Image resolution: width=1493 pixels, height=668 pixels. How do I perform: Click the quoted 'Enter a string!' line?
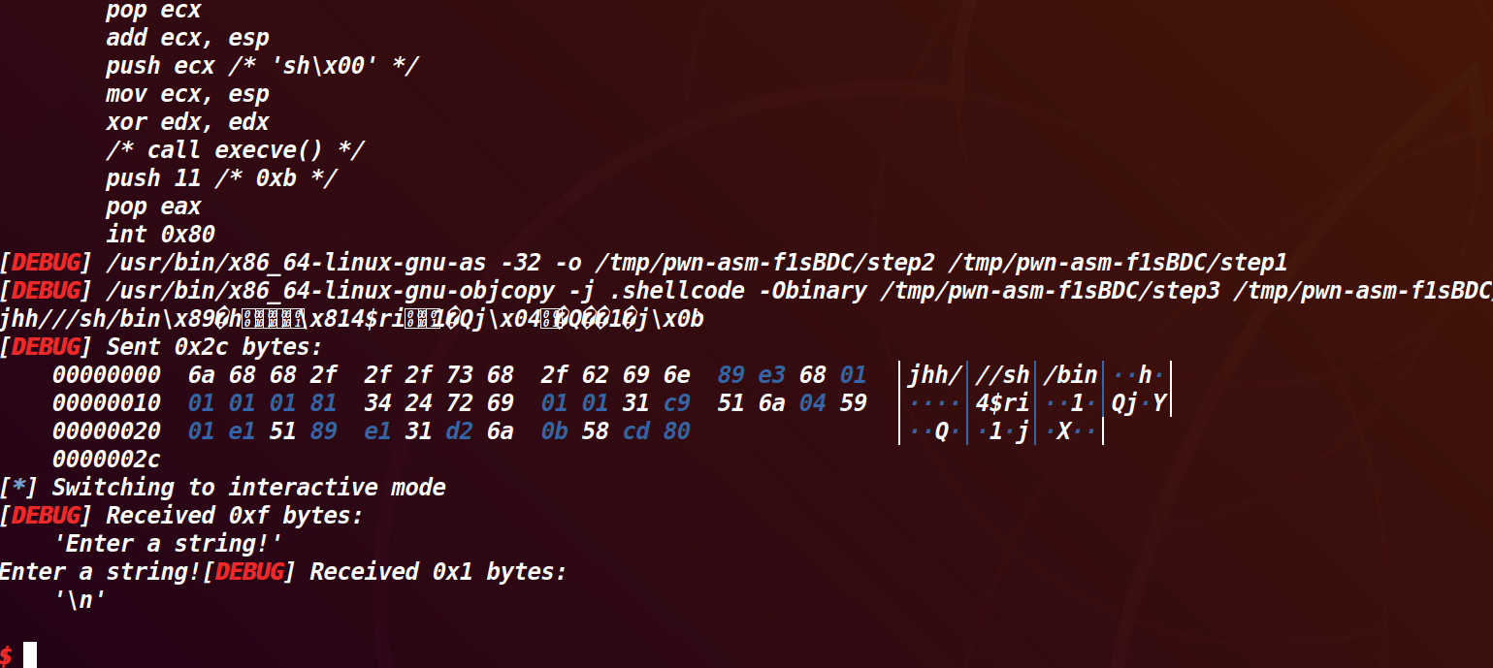click(x=167, y=543)
